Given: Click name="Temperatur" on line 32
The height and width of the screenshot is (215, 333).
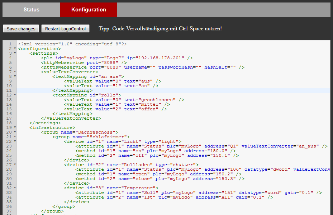Looking at the screenshot, I should tap(131, 188).
